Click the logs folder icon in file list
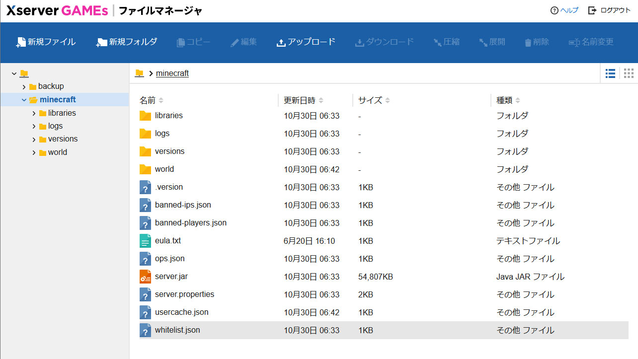The height and width of the screenshot is (359, 638). pos(145,134)
